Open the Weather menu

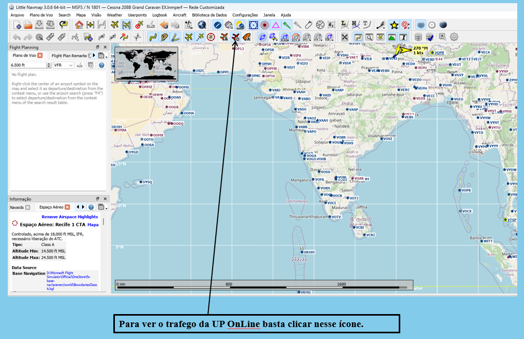(x=114, y=15)
